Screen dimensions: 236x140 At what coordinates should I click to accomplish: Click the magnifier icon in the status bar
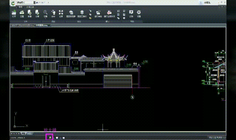pyautogui.click(x=50, y=137)
